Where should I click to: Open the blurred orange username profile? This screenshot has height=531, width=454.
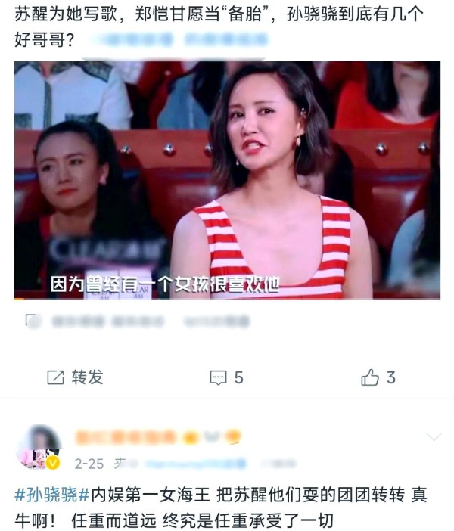(126, 438)
